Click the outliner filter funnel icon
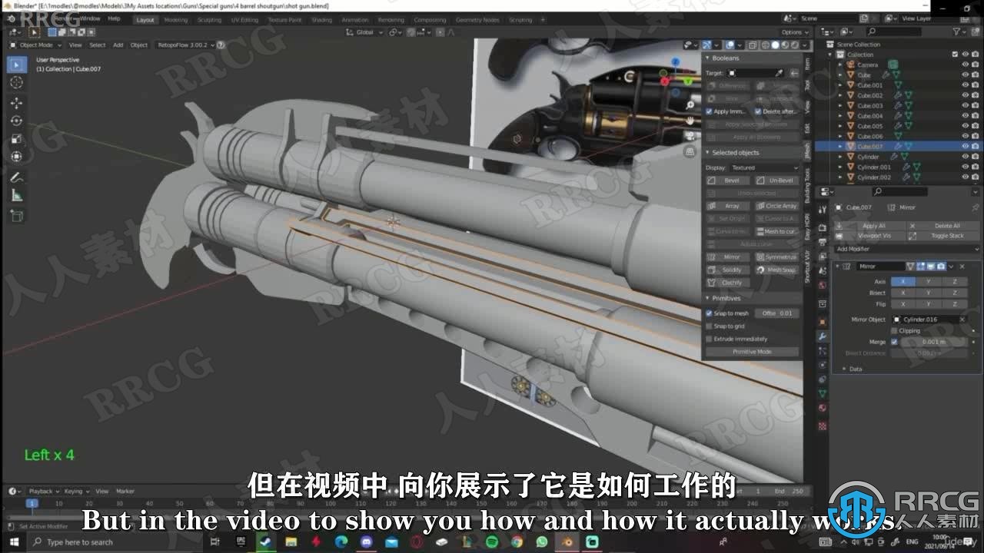Screen dimensions: 984x553 pyautogui.click(x=958, y=31)
